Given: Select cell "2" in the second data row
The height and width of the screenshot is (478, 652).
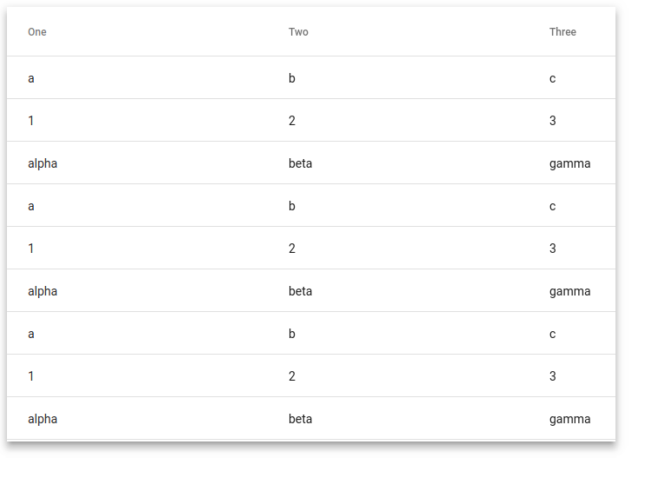Looking at the screenshot, I should [x=292, y=121].
